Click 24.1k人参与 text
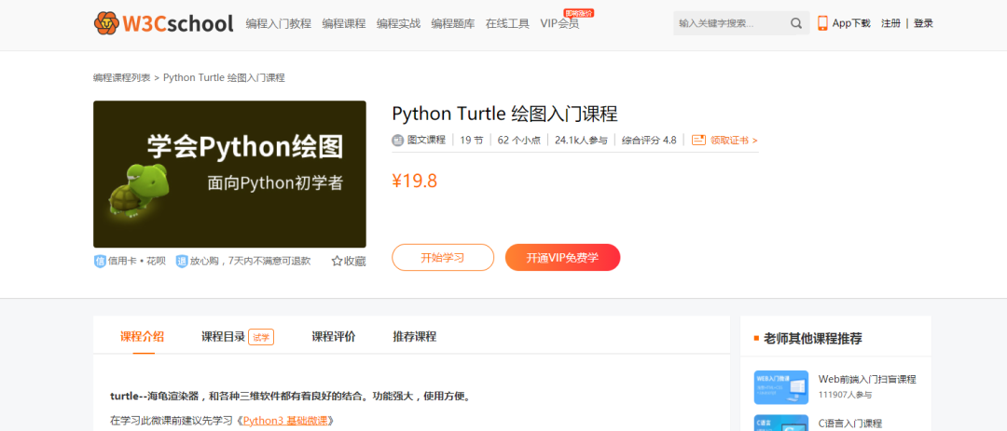Image resolution: width=1007 pixels, height=431 pixels. coord(581,140)
